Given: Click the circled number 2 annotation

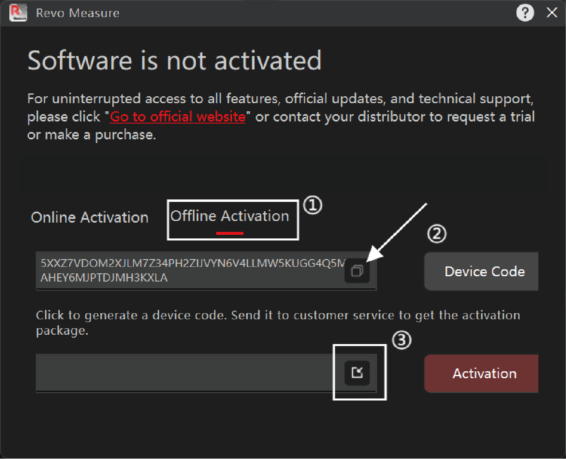Looking at the screenshot, I should [x=437, y=234].
